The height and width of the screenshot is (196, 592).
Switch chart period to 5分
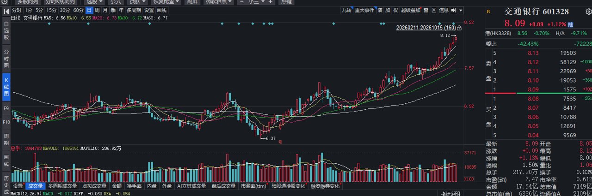pyautogui.click(x=39, y=10)
